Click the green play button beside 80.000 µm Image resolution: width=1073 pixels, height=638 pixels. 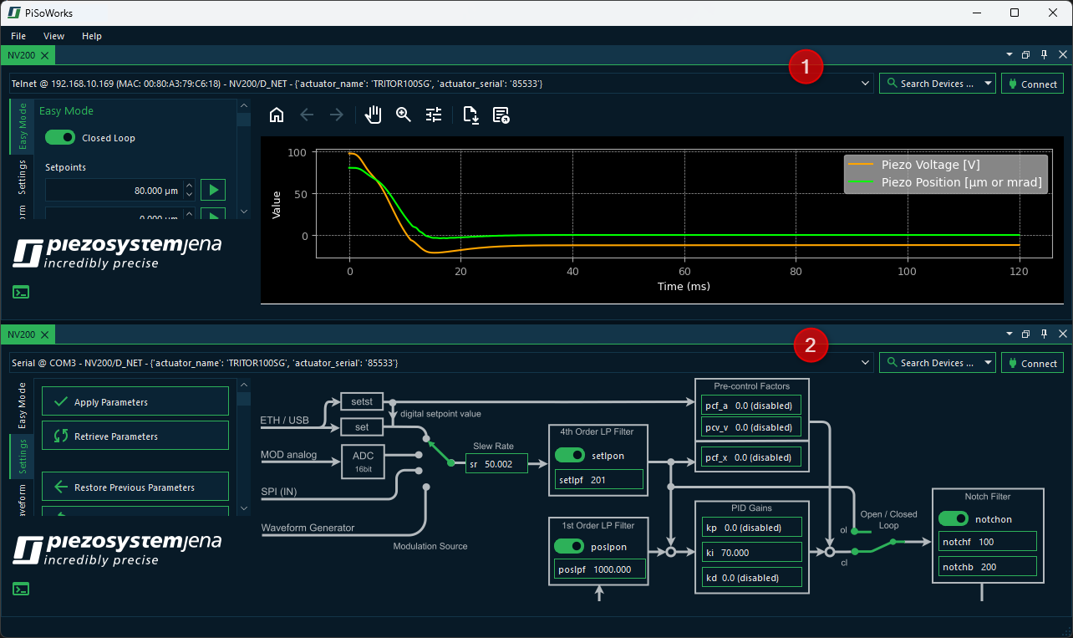coord(213,190)
